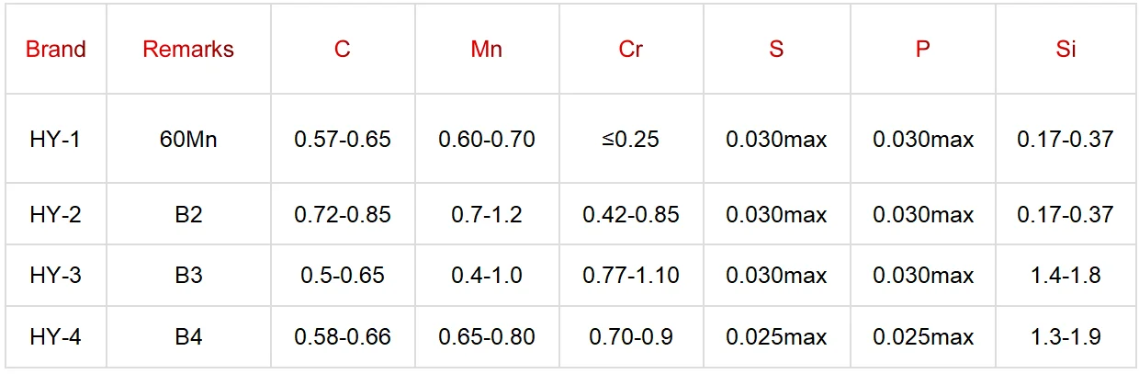1139x374 pixels.
Task: Select the HY-2 brand cell
Action: coord(55,214)
